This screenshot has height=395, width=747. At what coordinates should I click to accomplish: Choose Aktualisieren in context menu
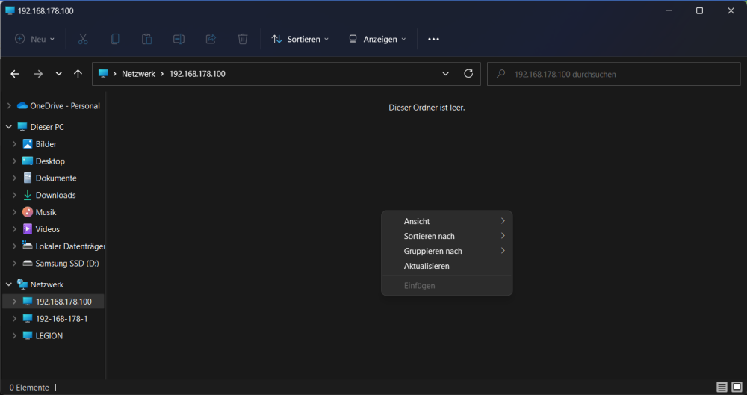pyautogui.click(x=447, y=266)
